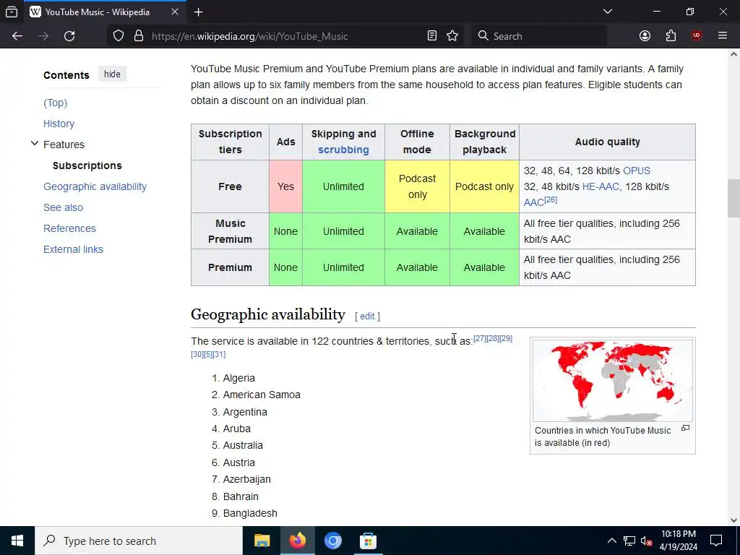Open Microsoft Store from the taskbar

[x=368, y=541]
